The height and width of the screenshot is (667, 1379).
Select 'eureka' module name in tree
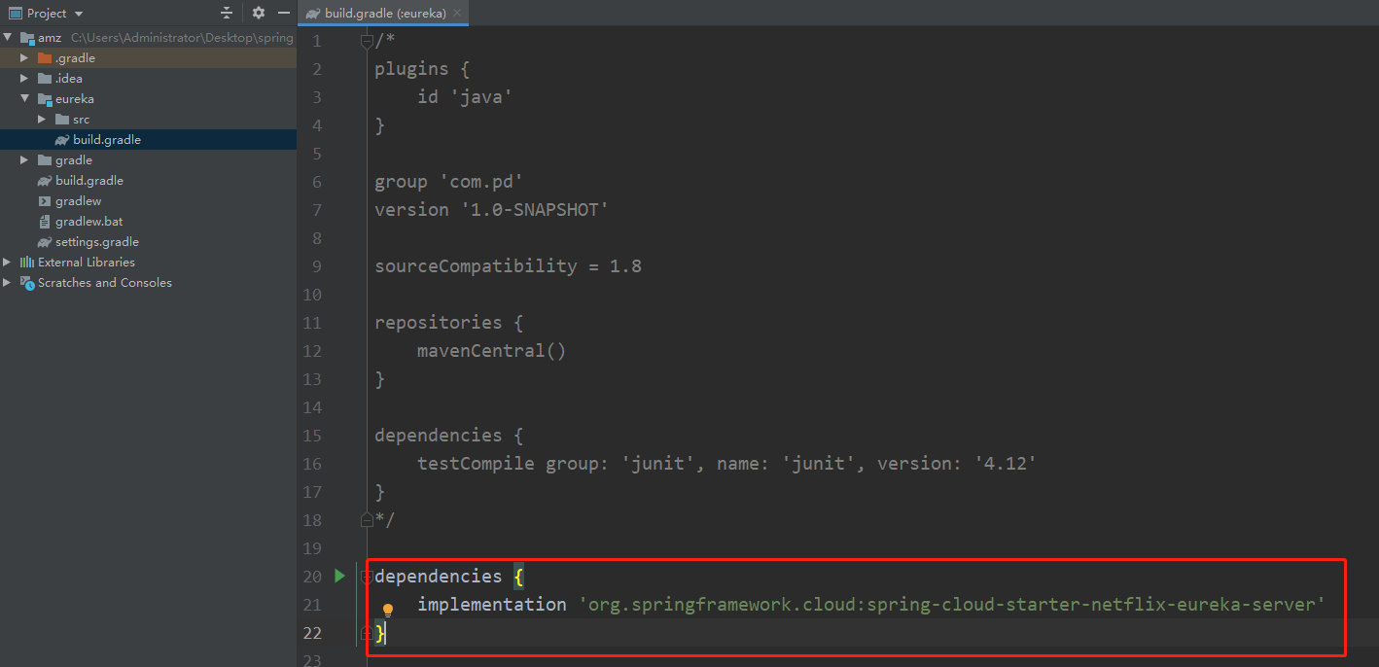(x=75, y=99)
